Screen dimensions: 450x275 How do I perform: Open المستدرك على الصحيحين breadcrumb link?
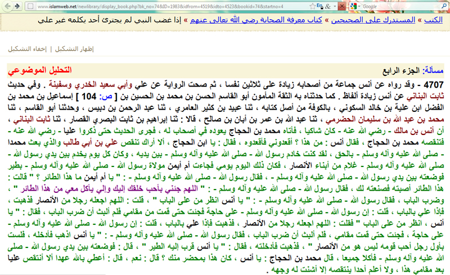pos(373,20)
